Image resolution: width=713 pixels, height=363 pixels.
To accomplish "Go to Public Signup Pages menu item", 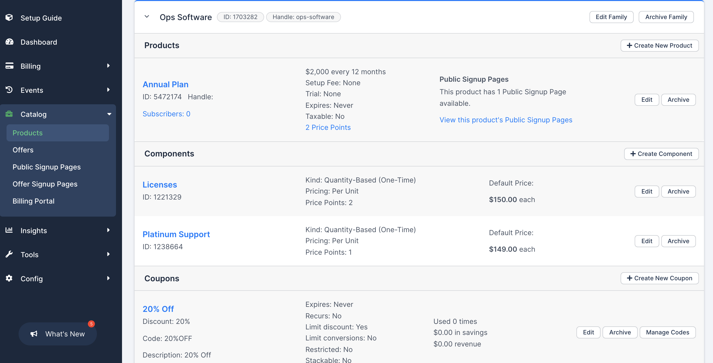I will (x=46, y=167).
